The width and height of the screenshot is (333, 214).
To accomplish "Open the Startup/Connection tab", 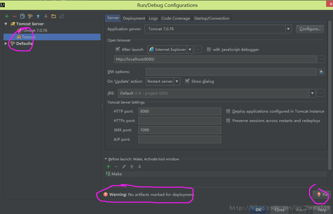I will 212,18.
